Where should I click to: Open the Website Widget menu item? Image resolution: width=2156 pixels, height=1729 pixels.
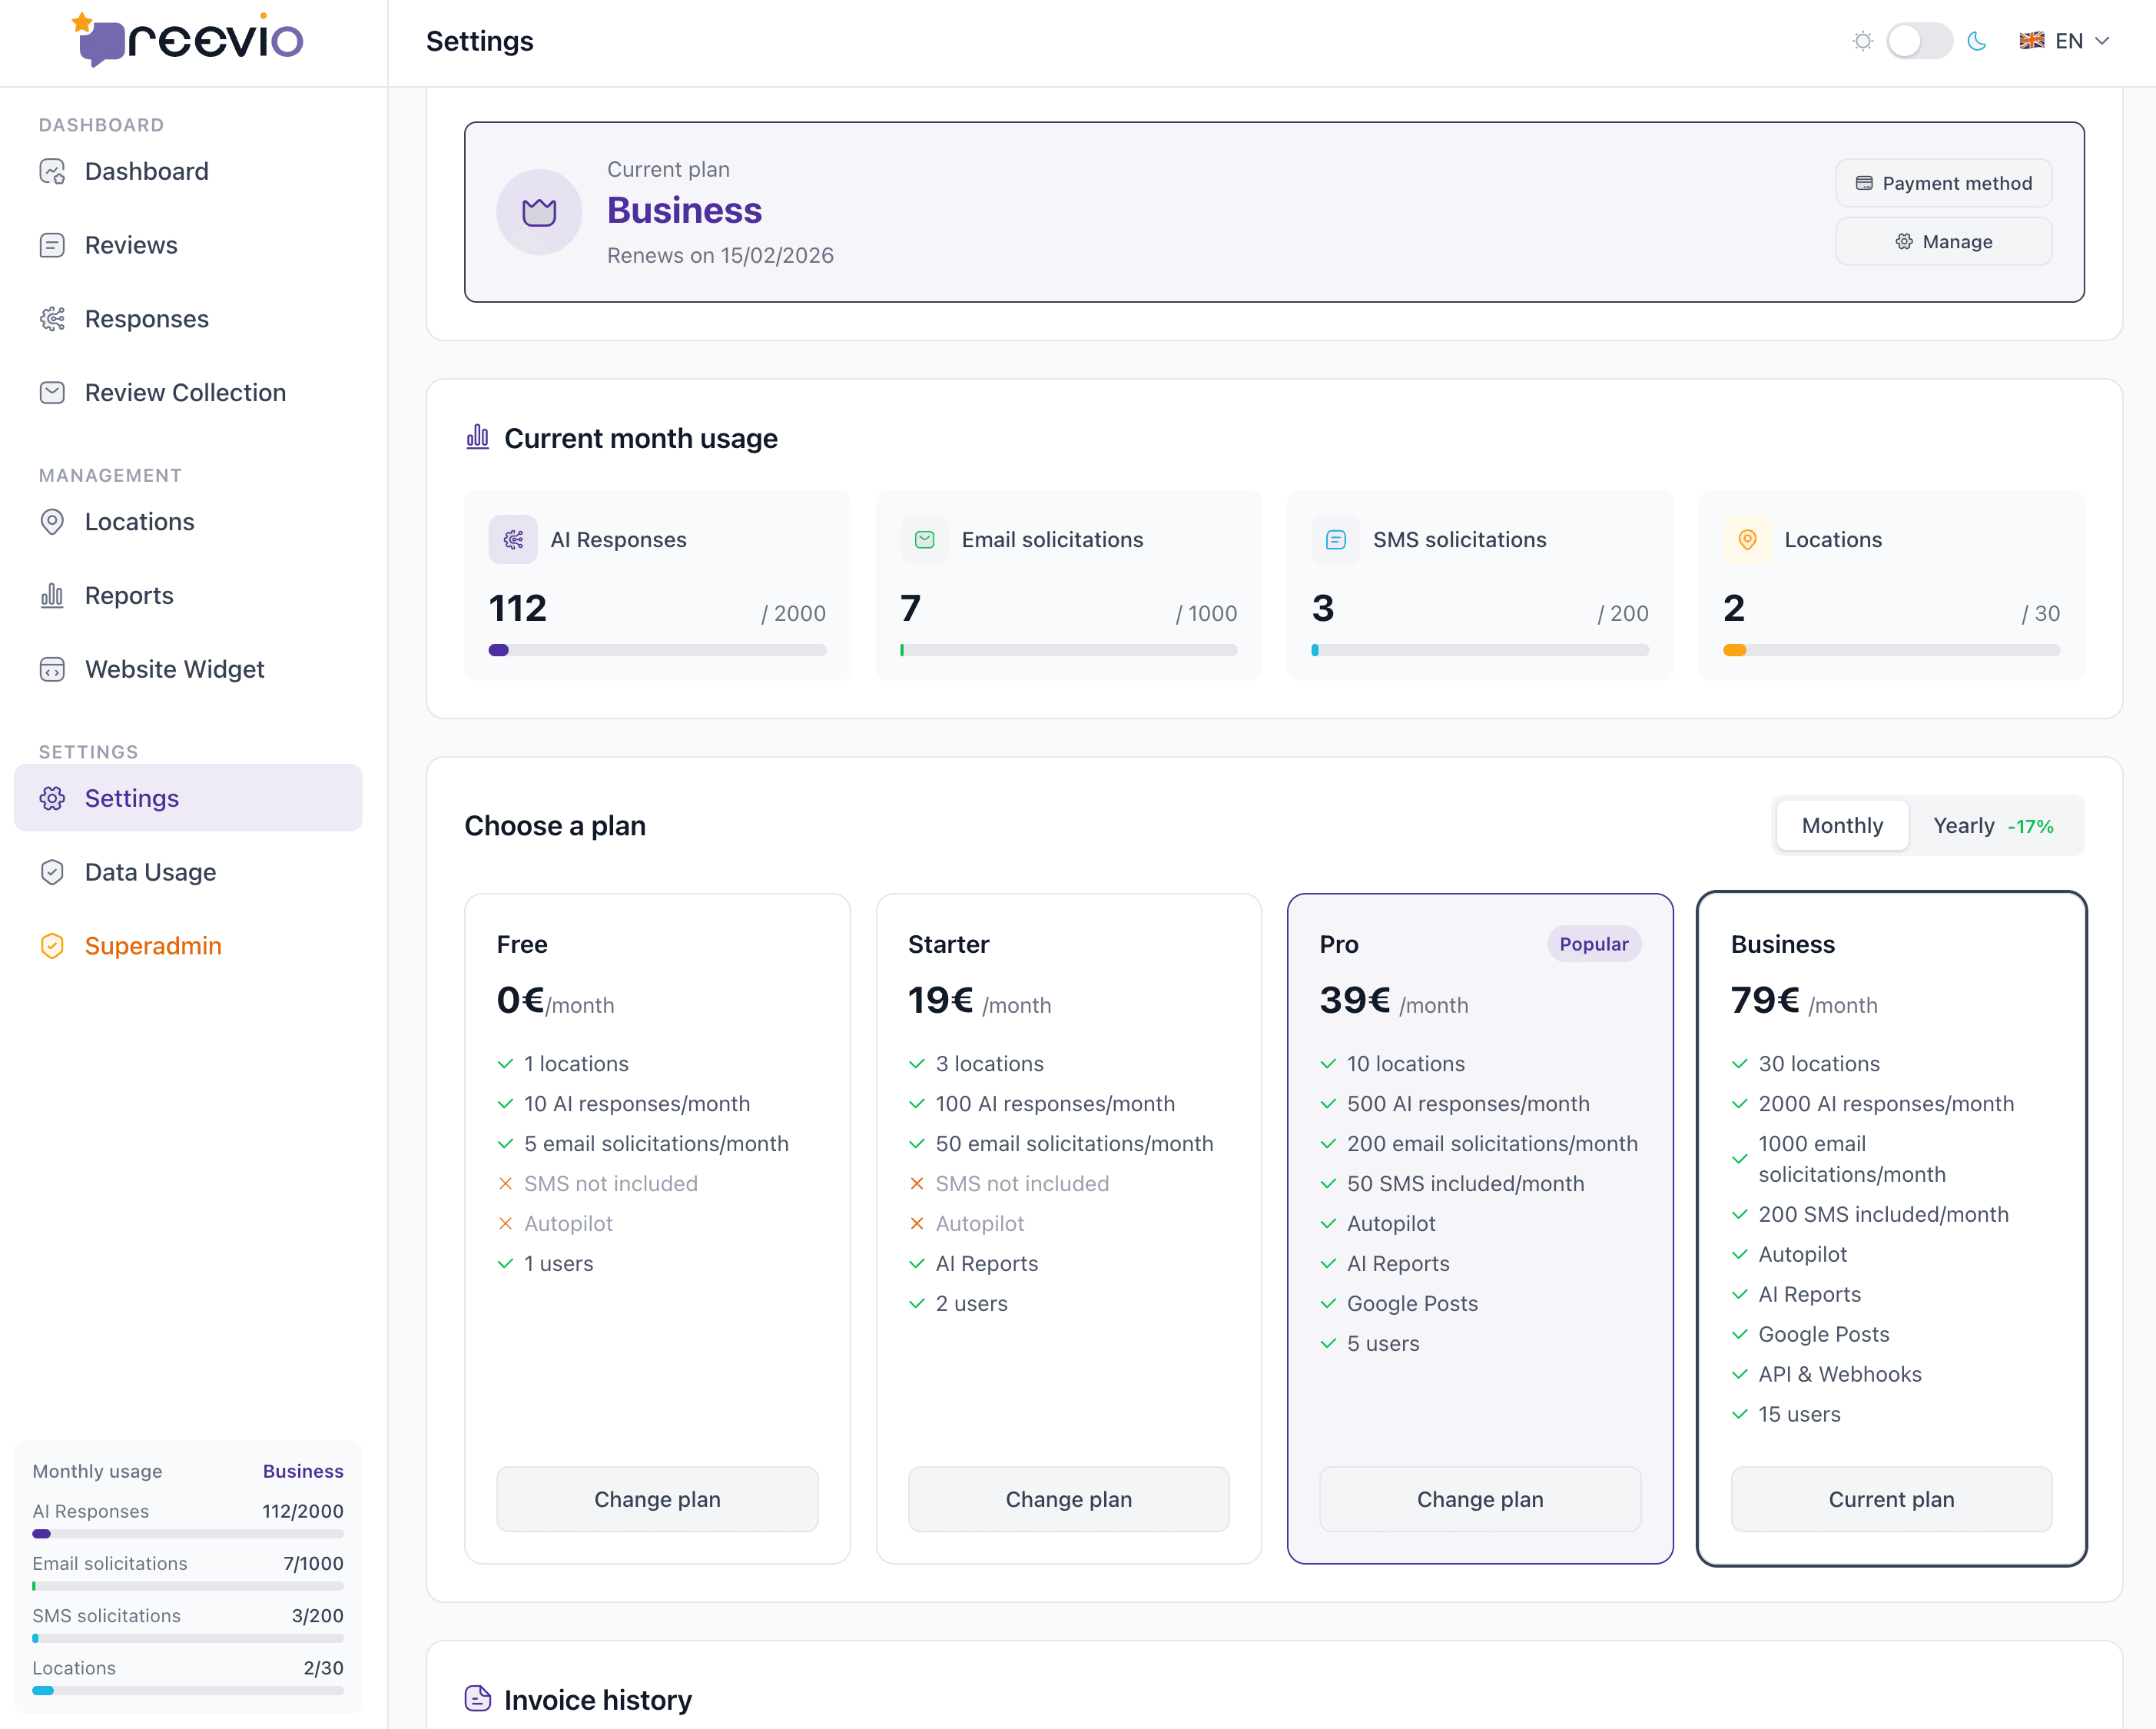pyautogui.click(x=174, y=669)
